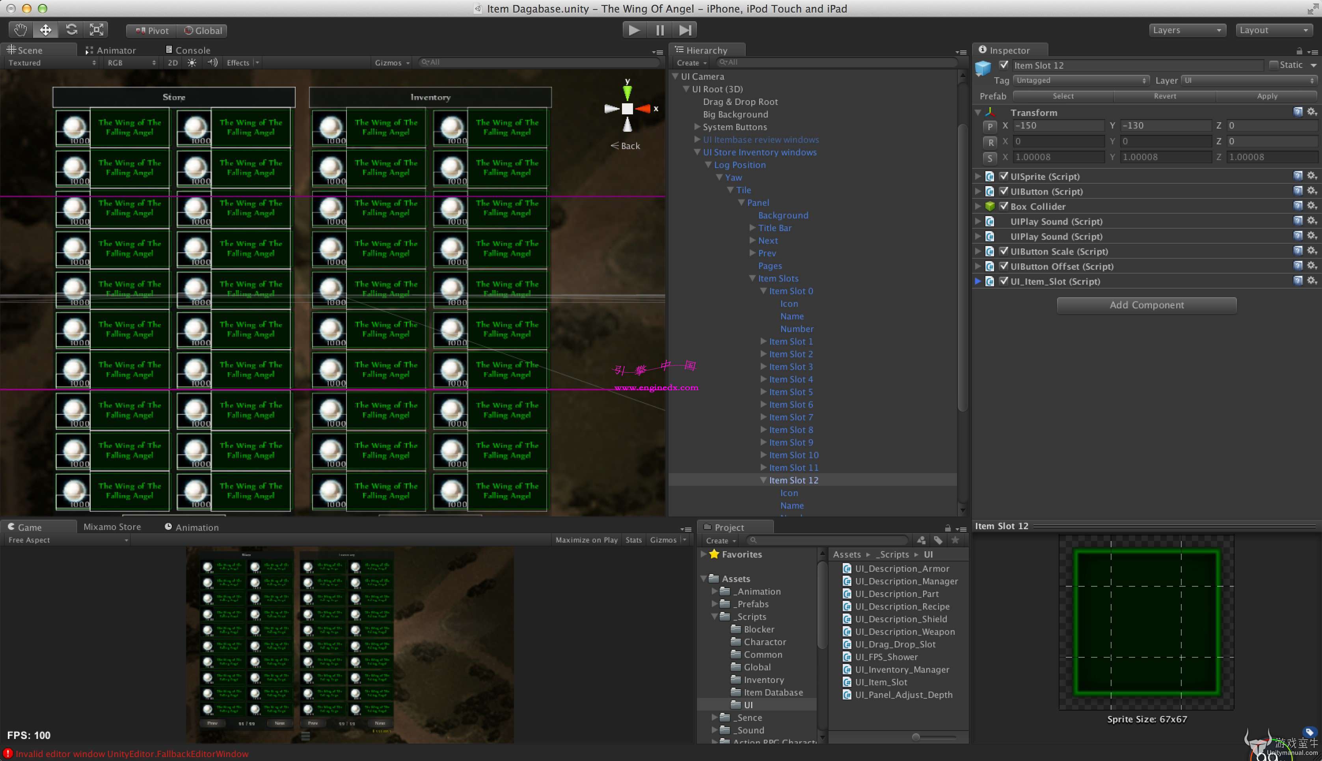Click the Play button

coord(634,30)
